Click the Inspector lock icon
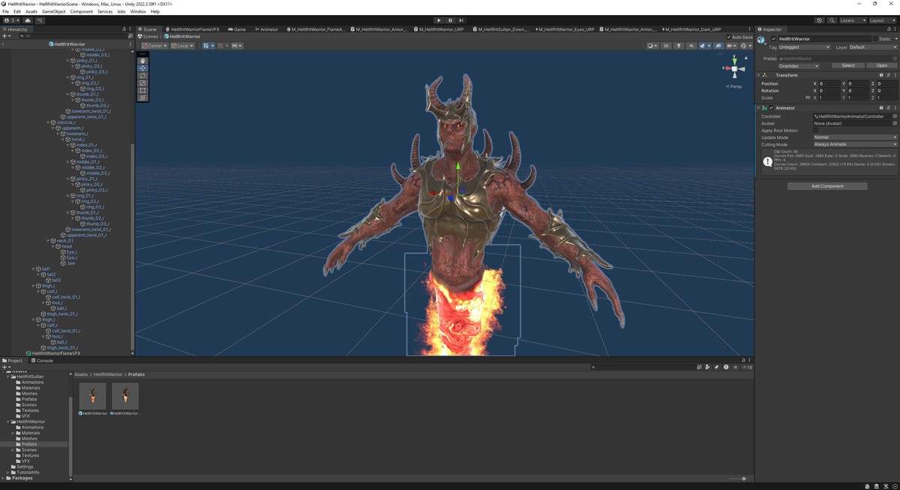The image size is (900, 490). coord(888,29)
